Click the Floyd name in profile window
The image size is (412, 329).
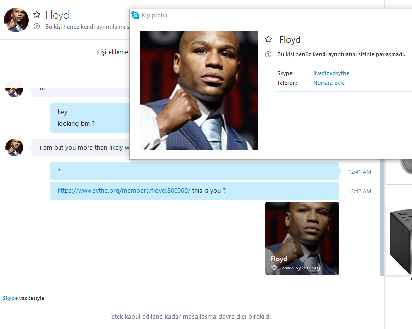pyautogui.click(x=290, y=40)
